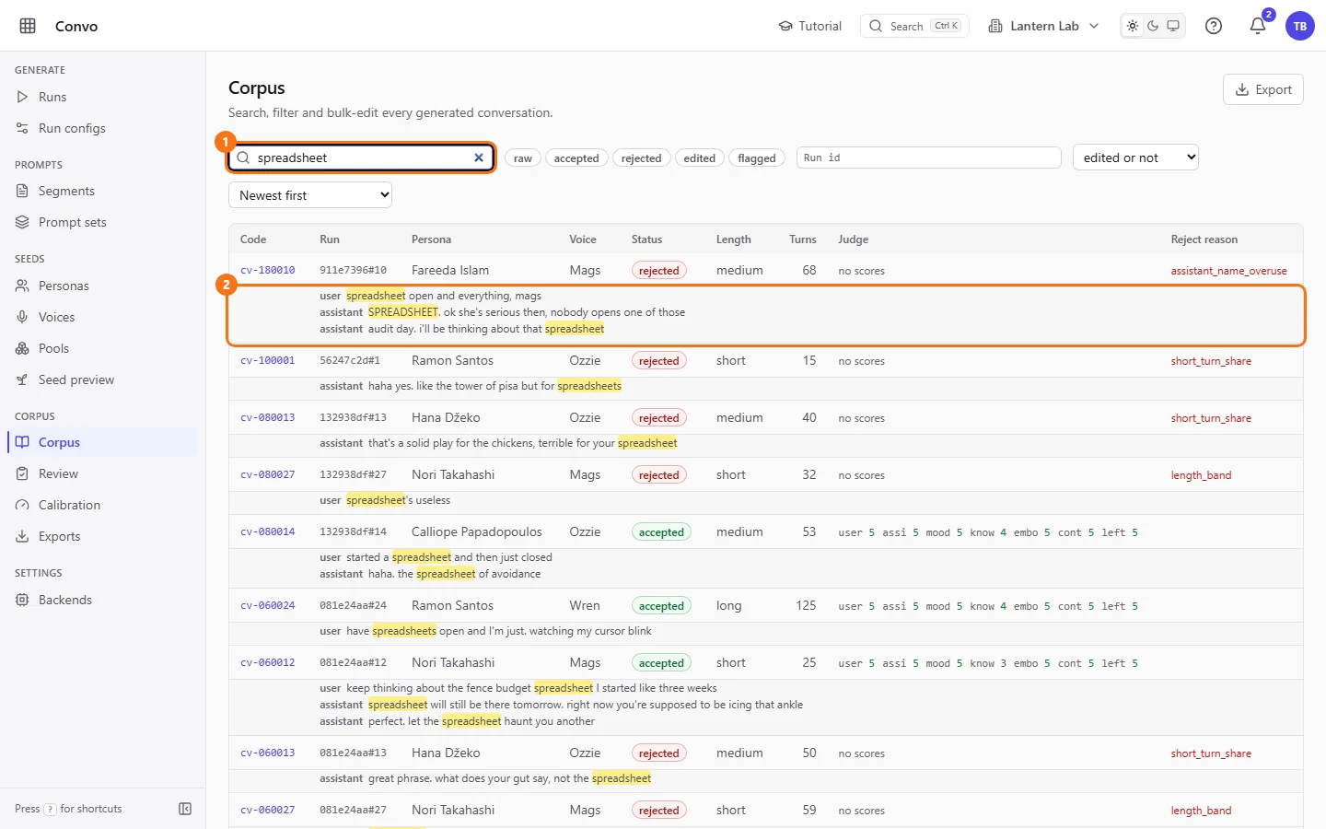Click the Calibration gauge icon

[x=22, y=505]
